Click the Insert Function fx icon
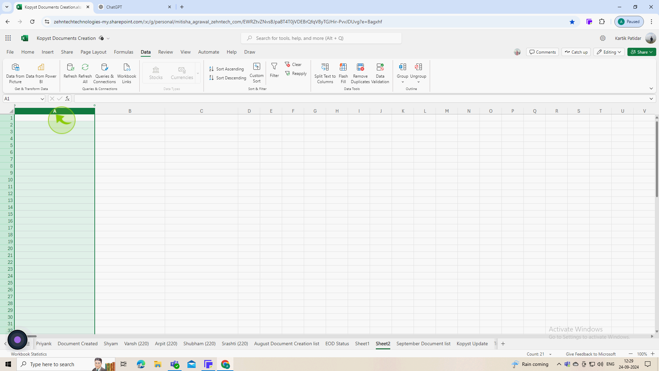The height and width of the screenshot is (371, 659). (67, 99)
